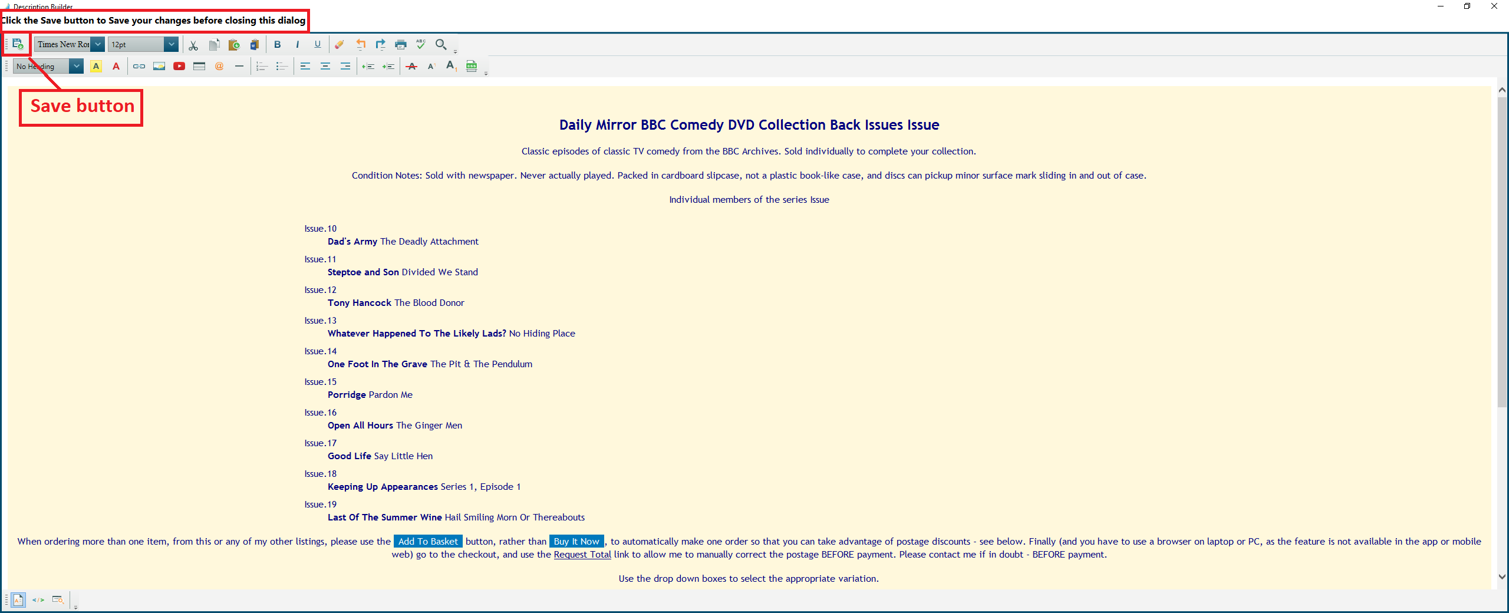
Task: Minimize the Description Builder window
Action: pyautogui.click(x=1440, y=6)
